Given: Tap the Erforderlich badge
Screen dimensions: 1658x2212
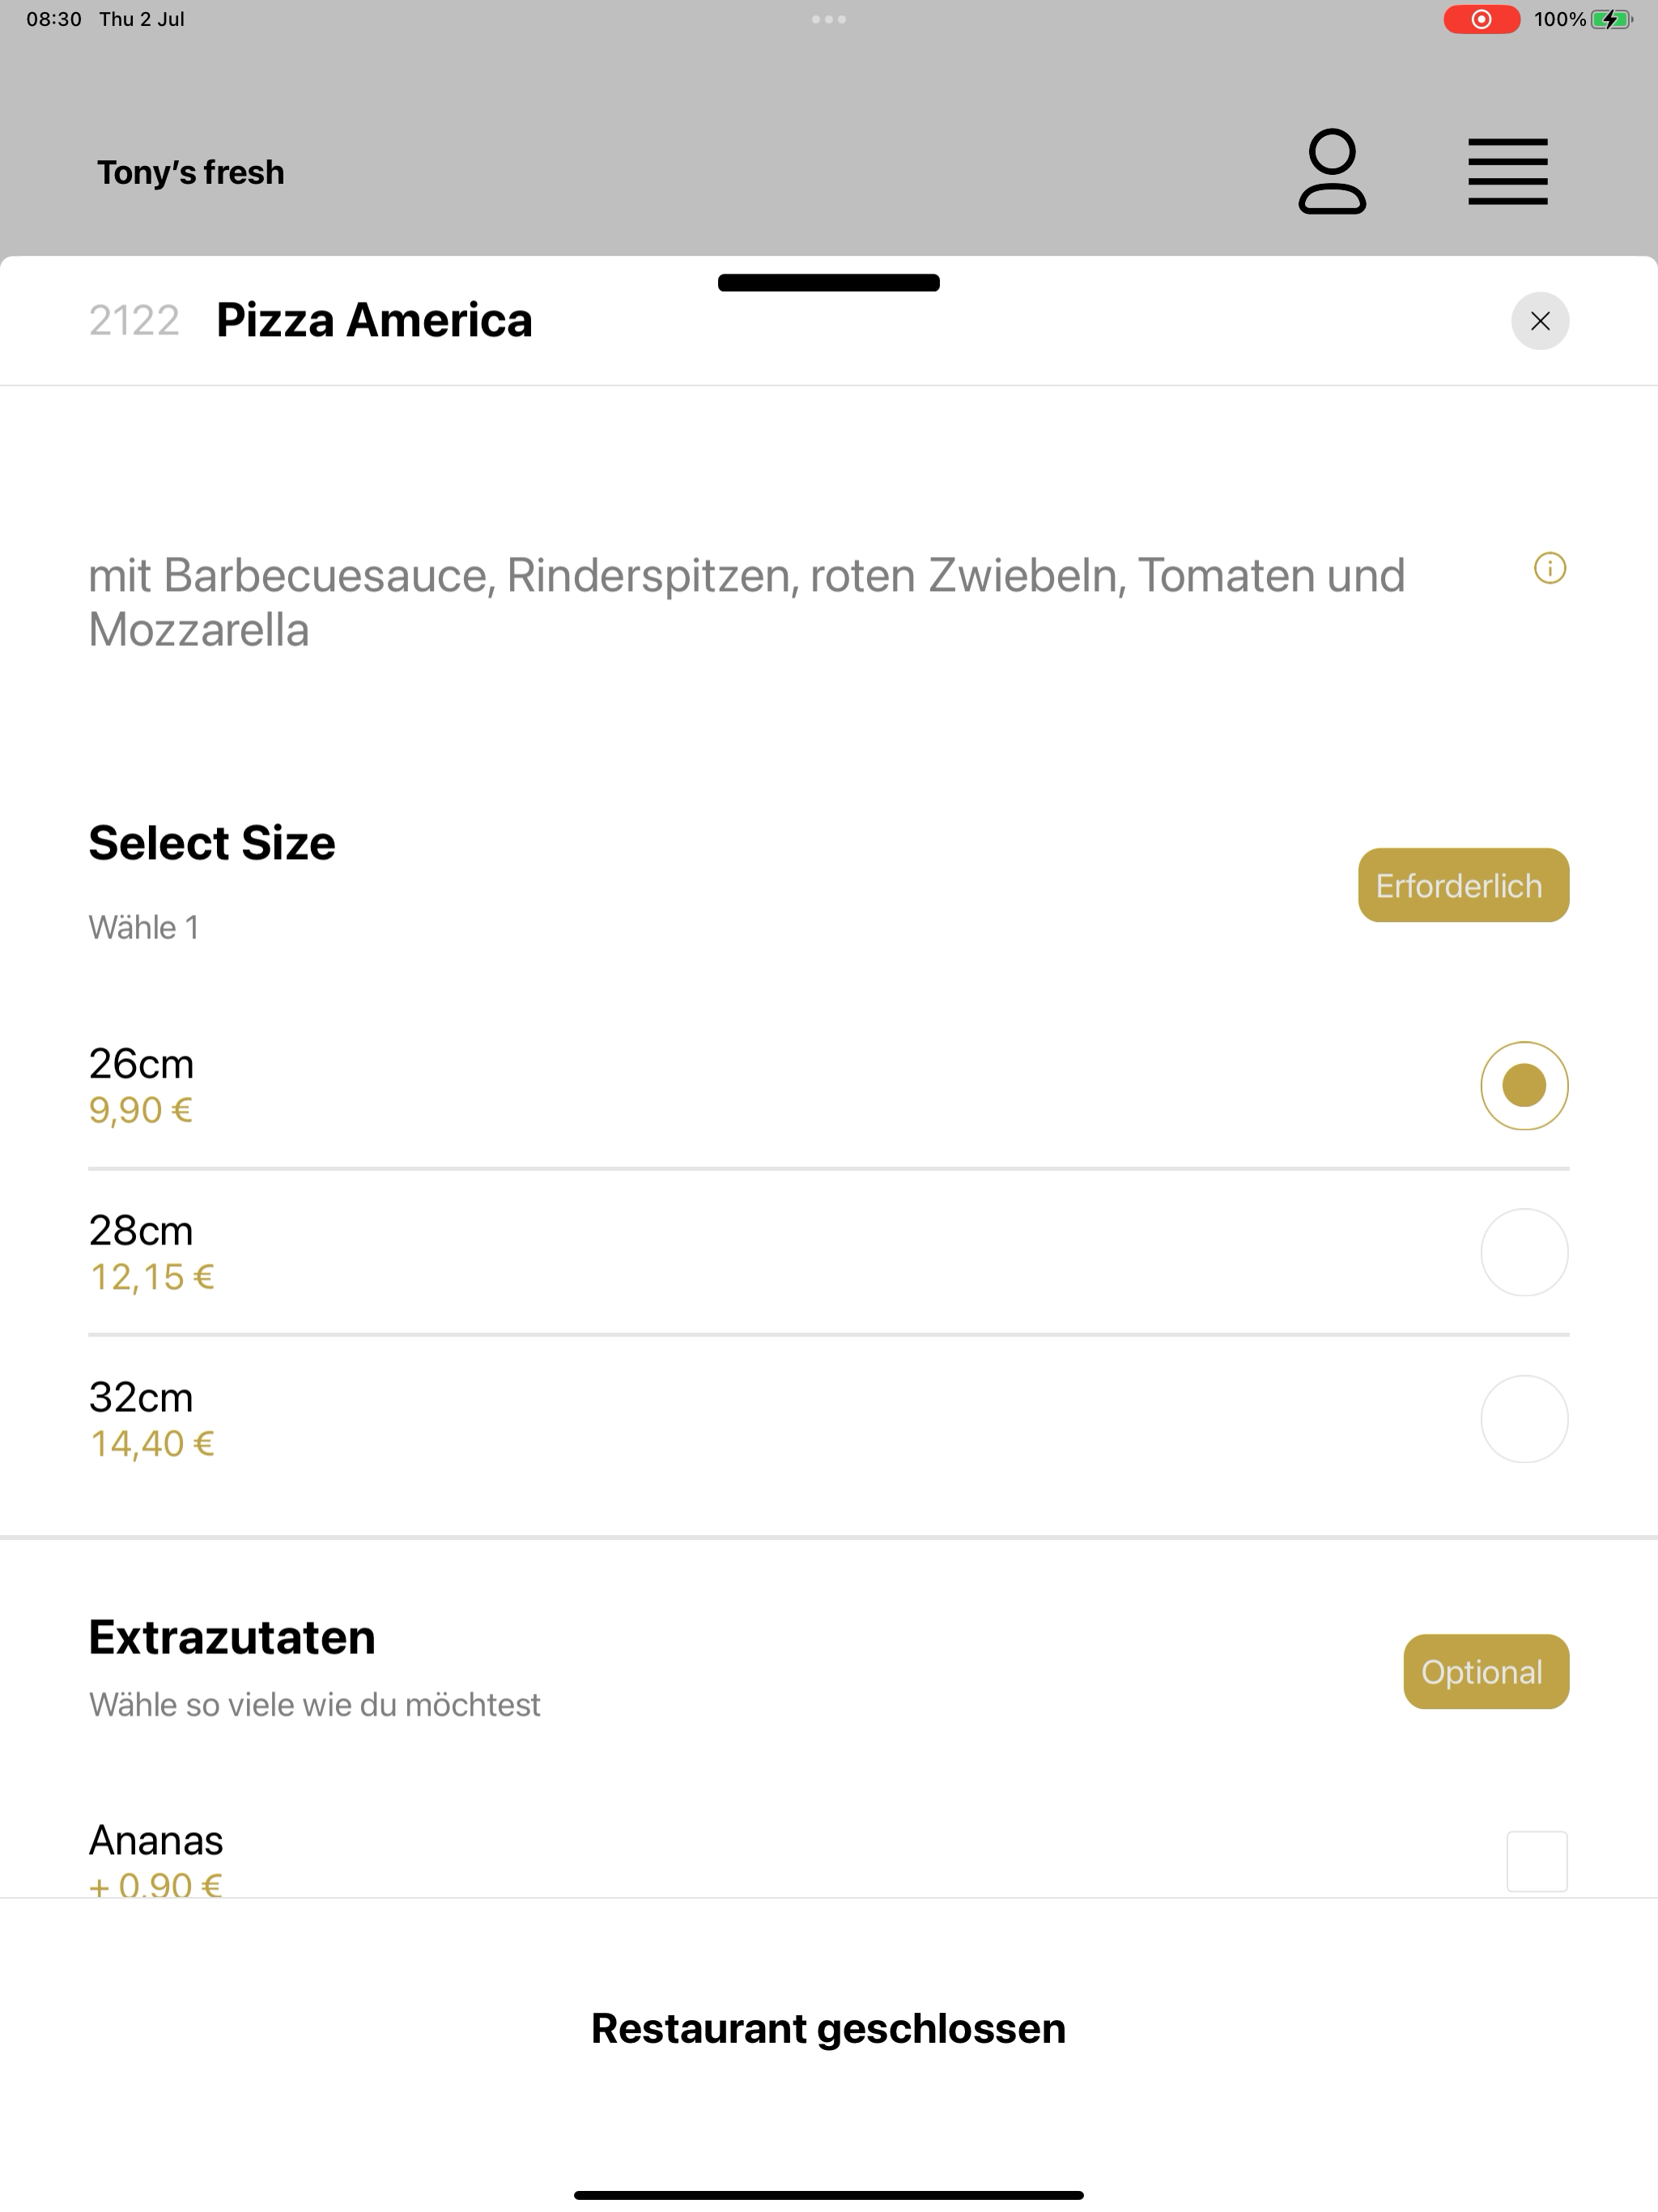Looking at the screenshot, I should [1463, 886].
